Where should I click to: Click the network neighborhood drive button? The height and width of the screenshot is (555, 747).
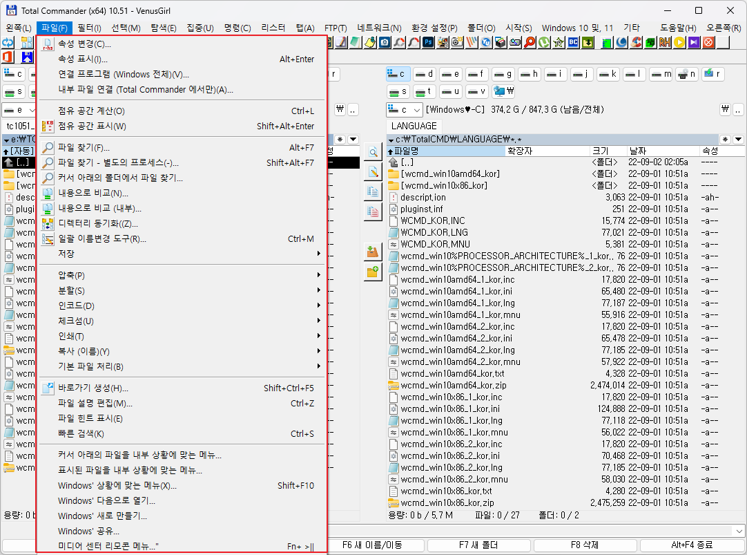tap(504, 91)
